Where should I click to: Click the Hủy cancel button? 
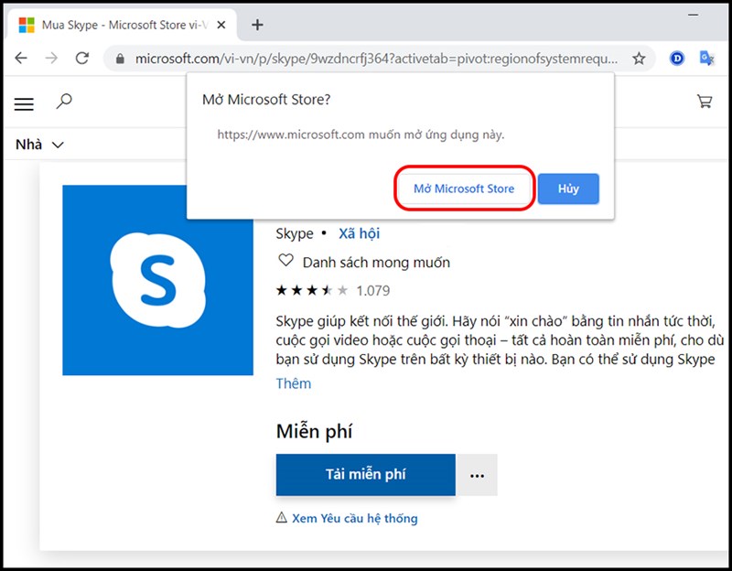[568, 189]
